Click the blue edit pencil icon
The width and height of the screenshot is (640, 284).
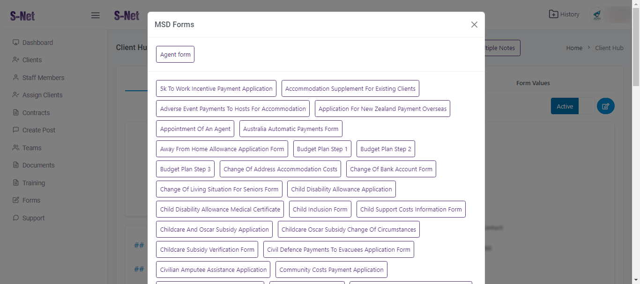point(605,106)
